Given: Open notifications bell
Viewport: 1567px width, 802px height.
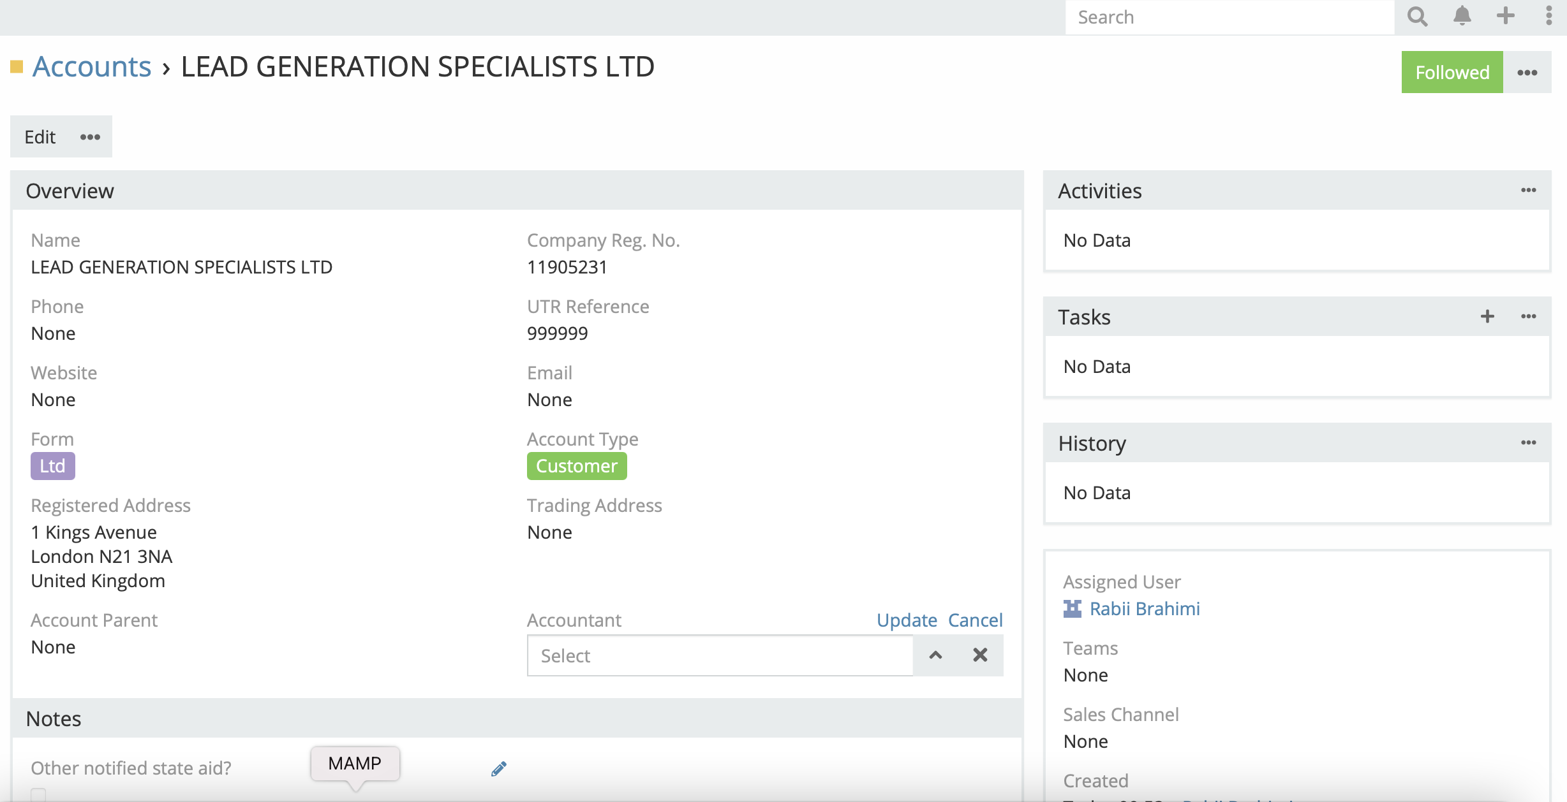Looking at the screenshot, I should coord(1462,17).
